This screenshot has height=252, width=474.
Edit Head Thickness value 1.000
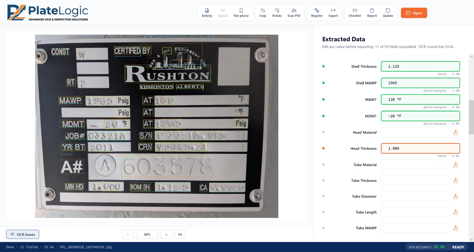coord(420,148)
